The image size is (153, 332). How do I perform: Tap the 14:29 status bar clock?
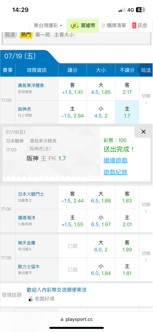pos(21,10)
